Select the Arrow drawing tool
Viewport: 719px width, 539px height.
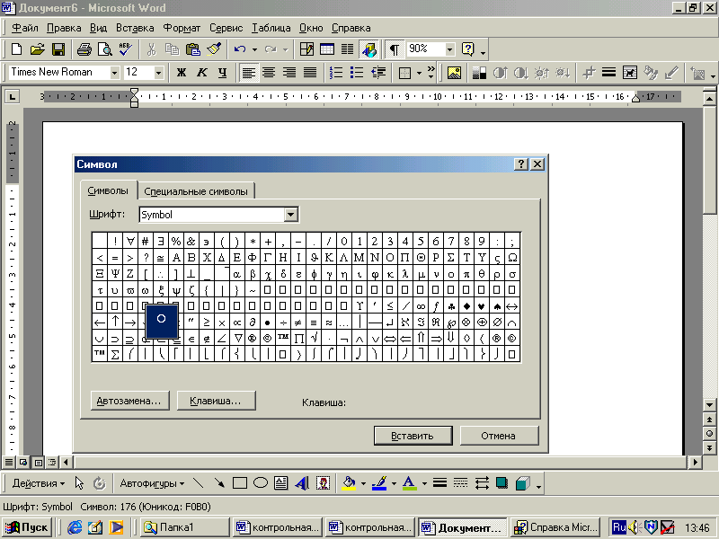pyautogui.click(x=219, y=483)
